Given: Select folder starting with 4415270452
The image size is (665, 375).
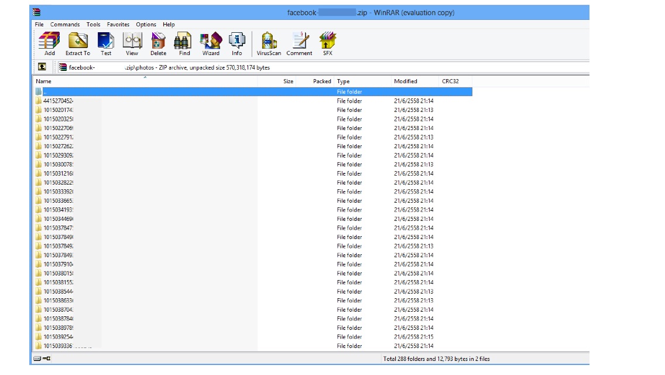Looking at the screenshot, I should pyautogui.click(x=253, y=101).
